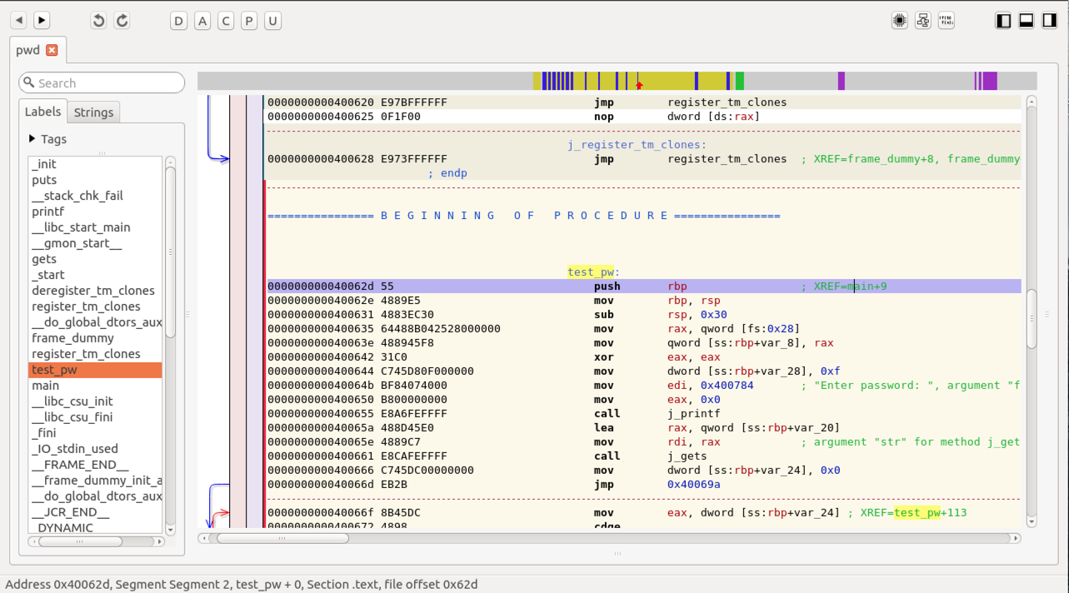Screen dimensions: 1069x593
Task: Toggle the right inspector panel
Action: (1050, 21)
